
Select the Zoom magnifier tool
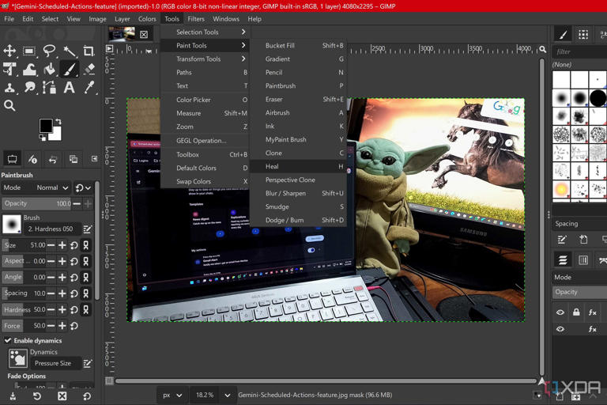[9, 105]
